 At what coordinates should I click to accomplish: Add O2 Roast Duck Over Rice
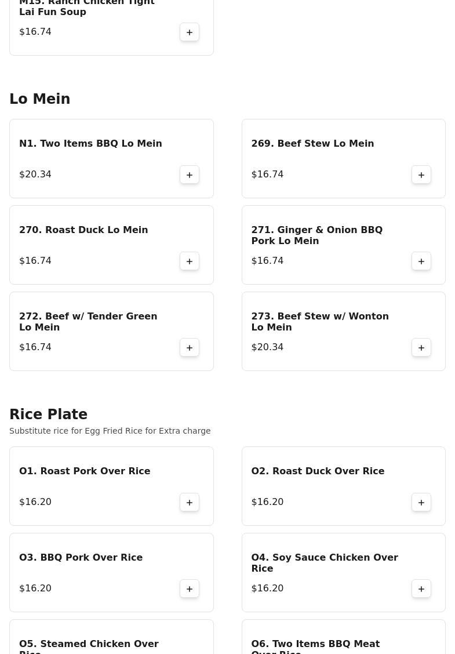(x=421, y=503)
